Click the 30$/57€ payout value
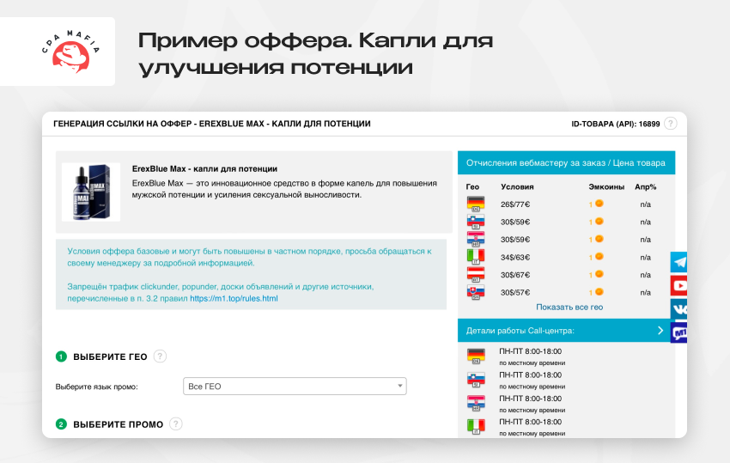Screen dimensions: 730x463 click(x=515, y=293)
